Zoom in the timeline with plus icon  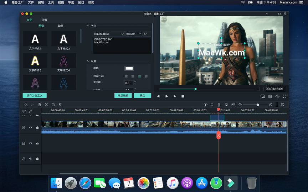tap(271, 105)
